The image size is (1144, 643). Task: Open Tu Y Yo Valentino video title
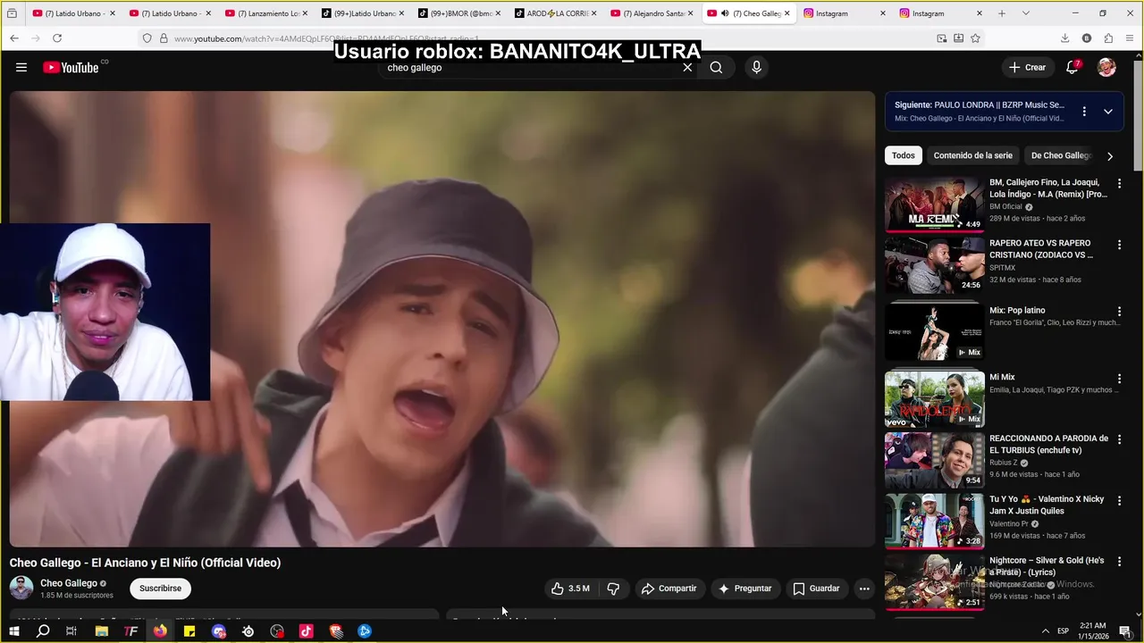pyautogui.click(x=1047, y=505)
